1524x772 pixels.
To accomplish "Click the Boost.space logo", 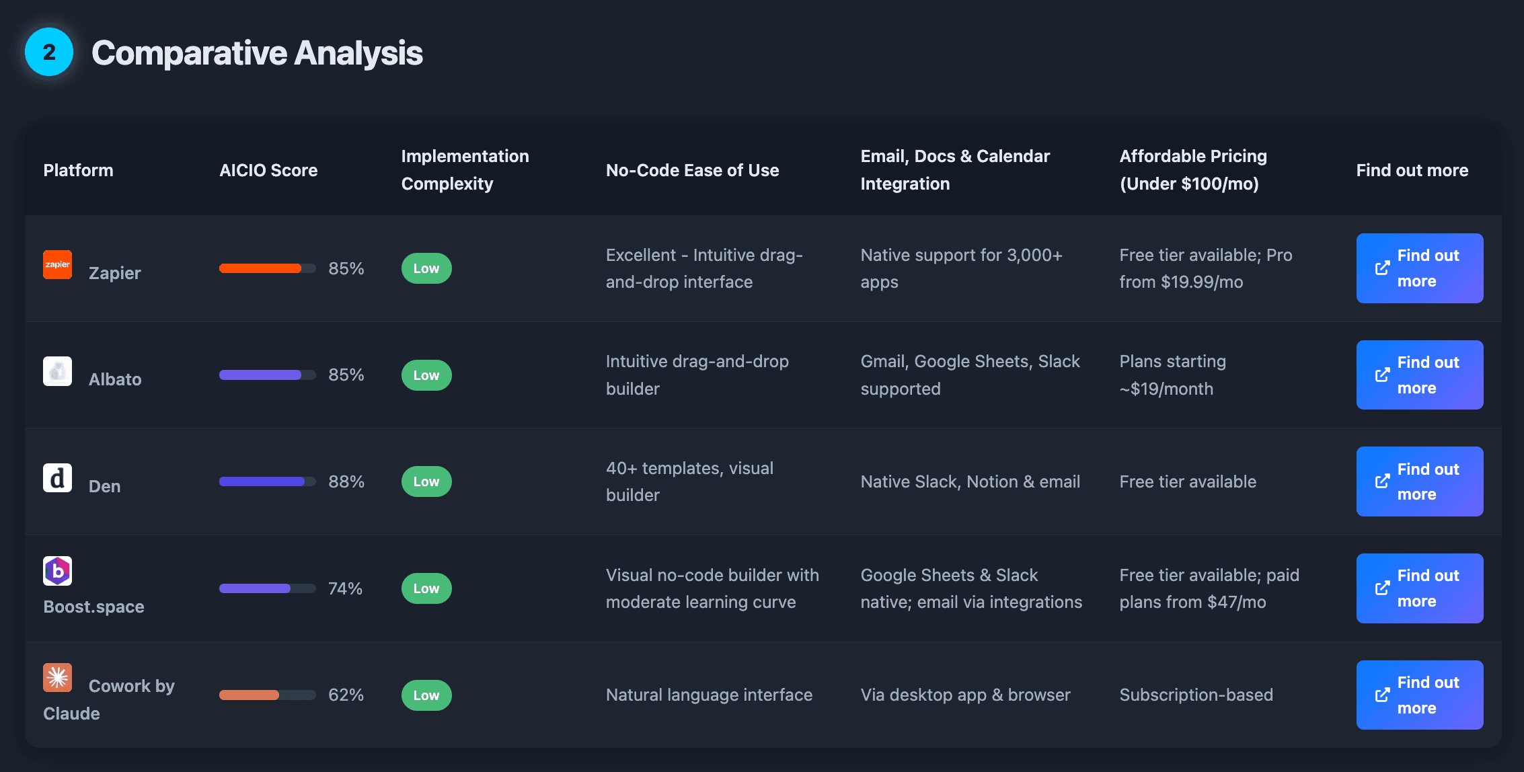I will pyautogui.click(x=58, y=570).
